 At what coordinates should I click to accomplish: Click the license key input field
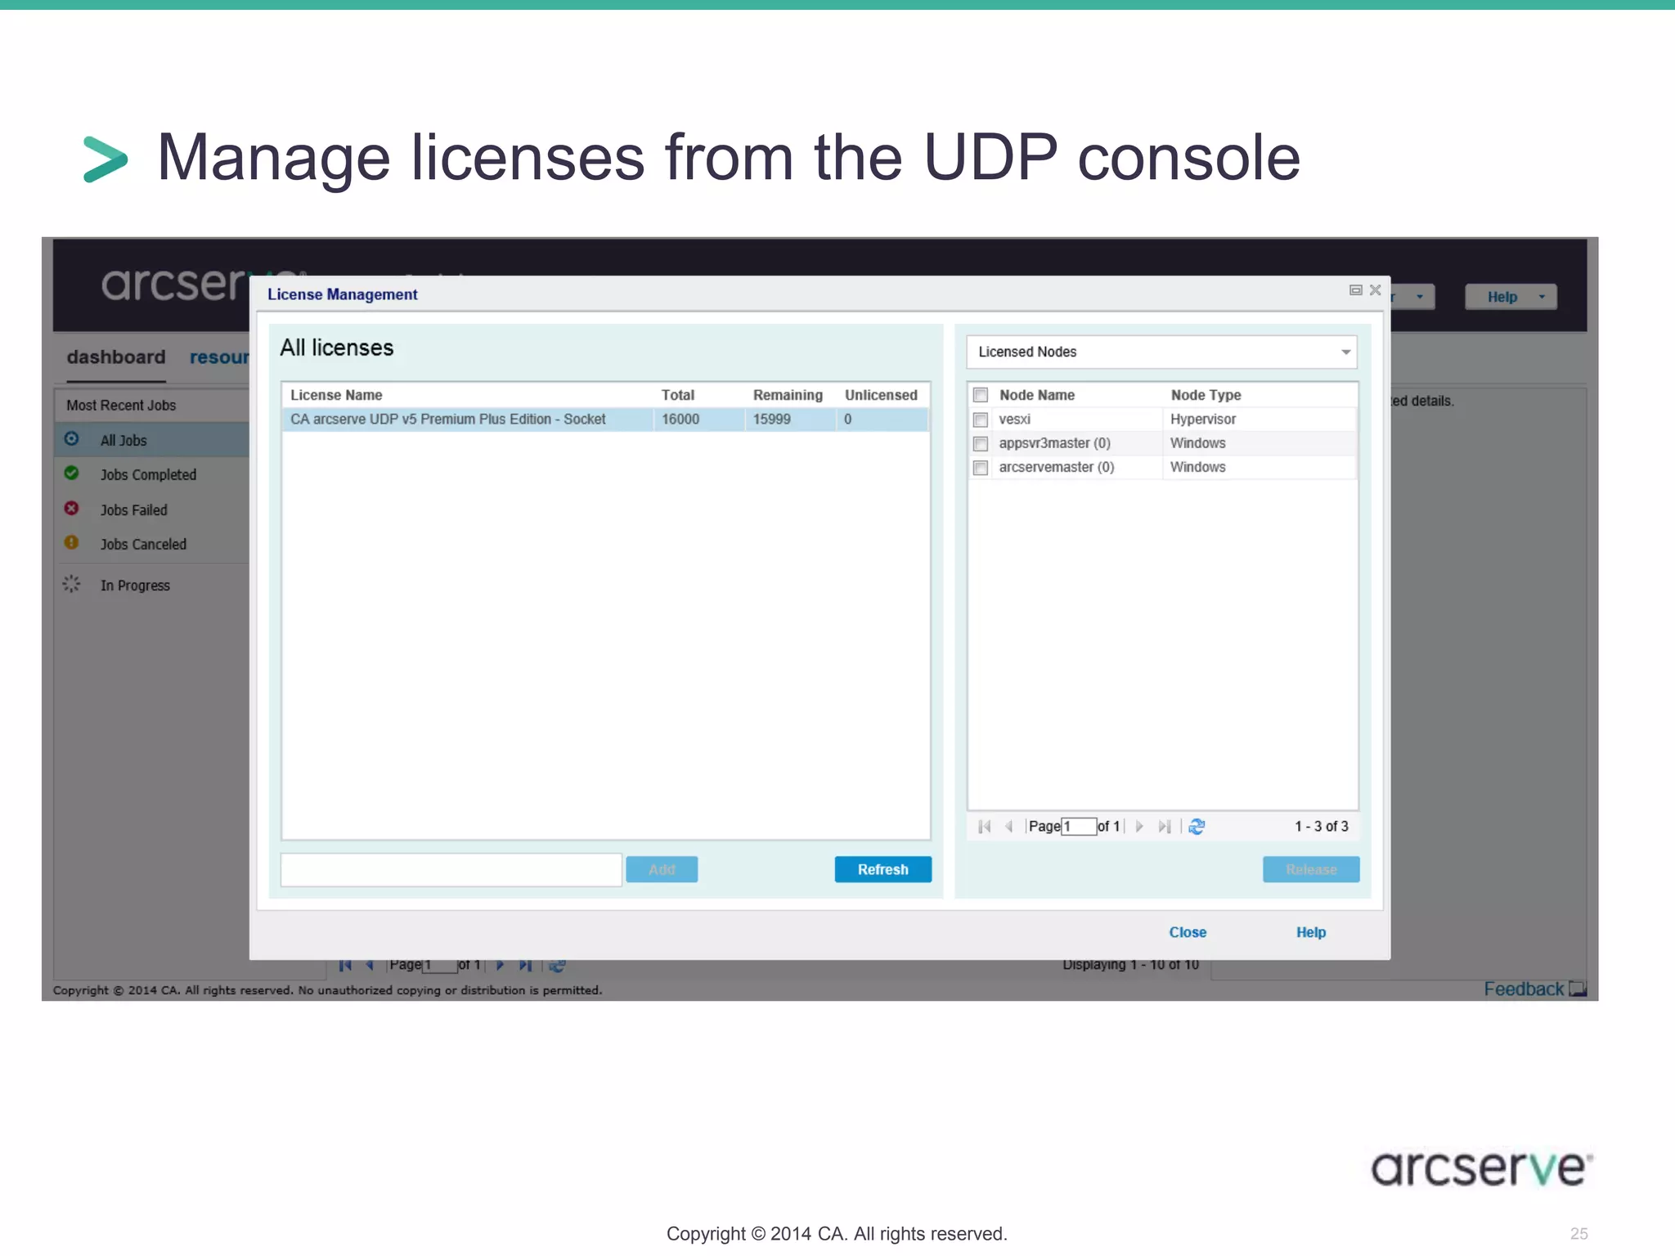click(x=451, y=869)
